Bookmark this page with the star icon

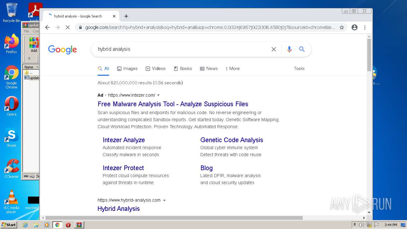point(342,27)
